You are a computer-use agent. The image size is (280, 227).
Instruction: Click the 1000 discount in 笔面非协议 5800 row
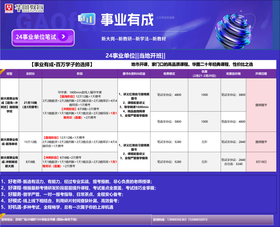point(204,121)
